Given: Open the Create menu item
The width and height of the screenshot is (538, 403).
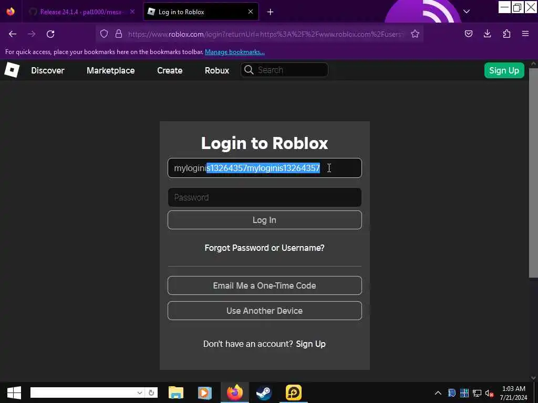Looking at the screenshot, I should (170, 70).
